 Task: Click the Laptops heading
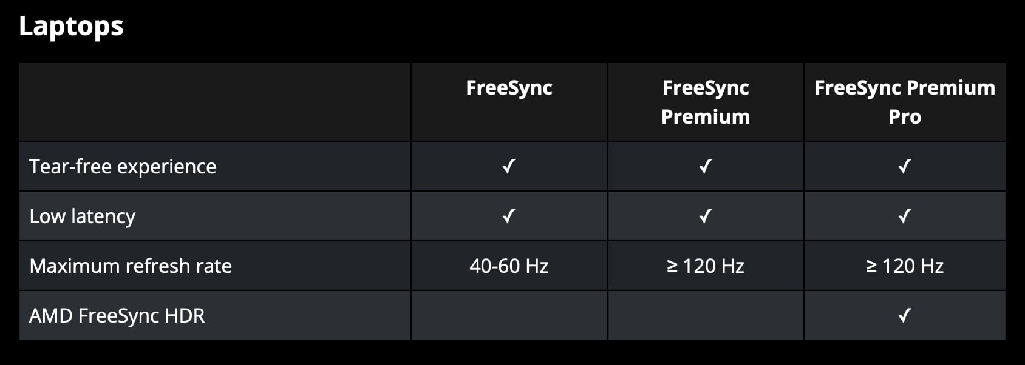coord(71,27)
